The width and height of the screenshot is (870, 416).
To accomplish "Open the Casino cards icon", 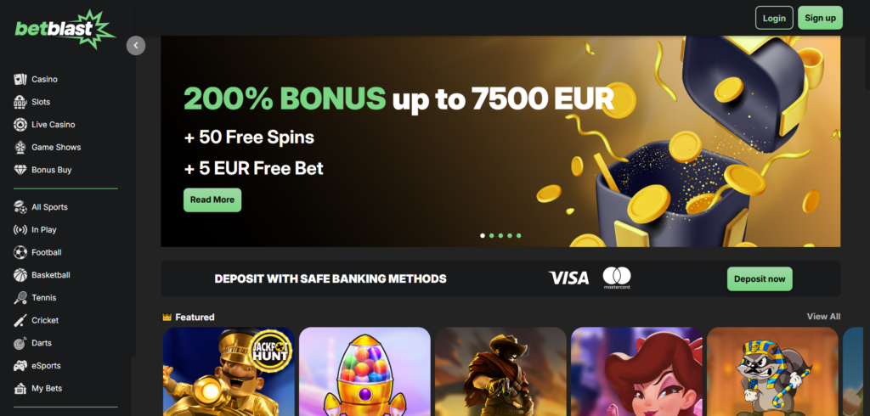I will tap(20, 79).
